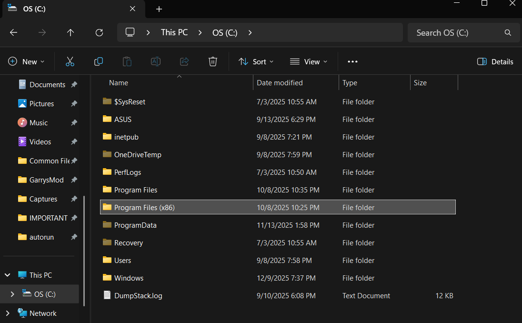Go back with the left arrow

14,32
